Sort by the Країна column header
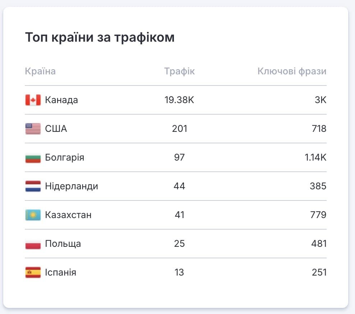This screenshot has width=355, height=314. tap(40, 71)
